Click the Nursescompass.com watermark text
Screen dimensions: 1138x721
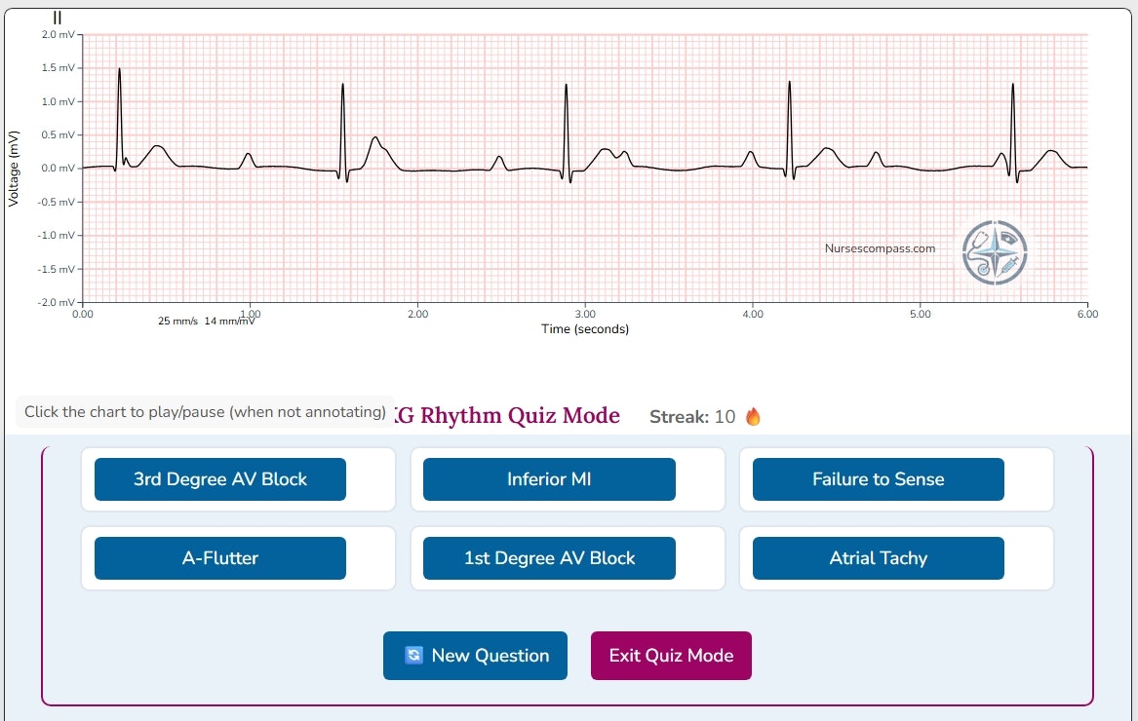point(879,248)
